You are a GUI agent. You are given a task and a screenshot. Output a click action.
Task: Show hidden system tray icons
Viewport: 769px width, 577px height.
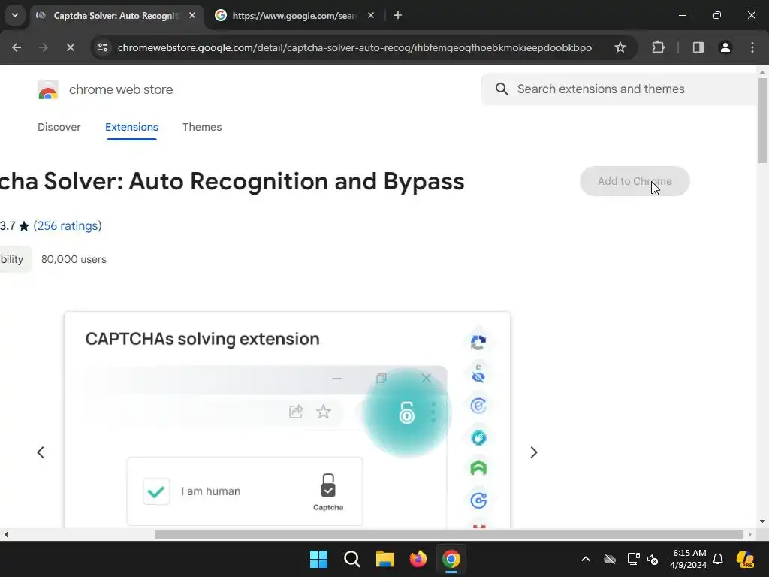[x=586, y=559]
